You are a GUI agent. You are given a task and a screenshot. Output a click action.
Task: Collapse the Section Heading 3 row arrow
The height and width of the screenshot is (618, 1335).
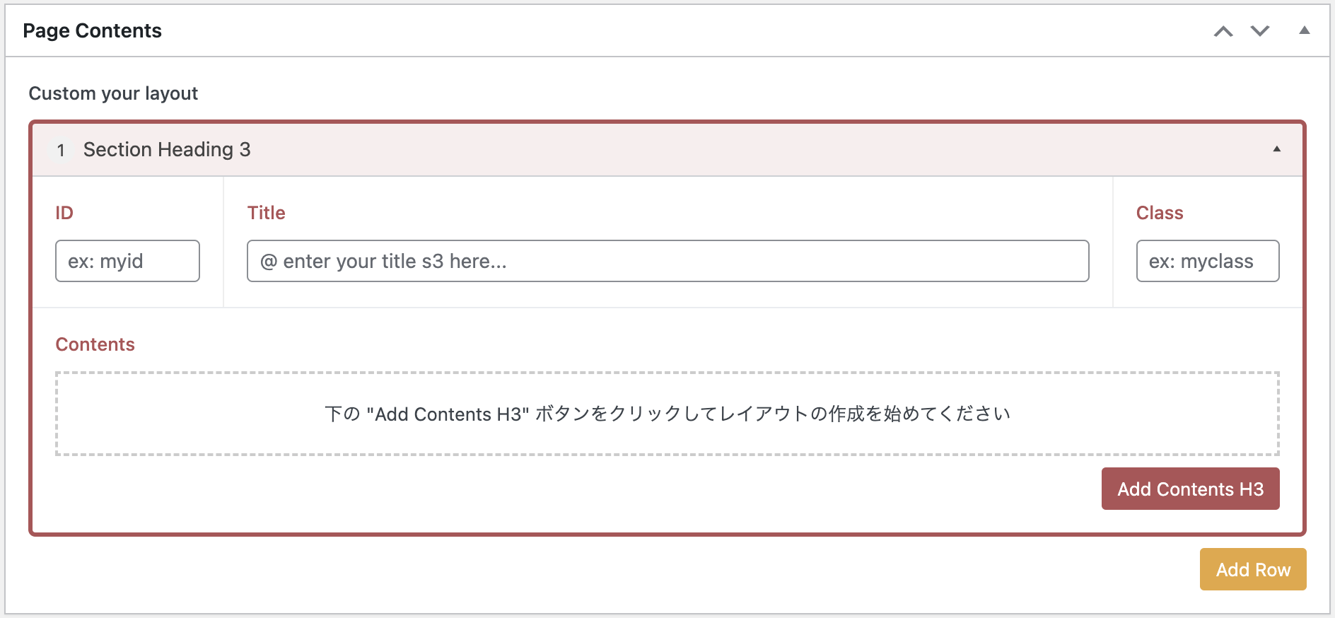[1277, 149]
